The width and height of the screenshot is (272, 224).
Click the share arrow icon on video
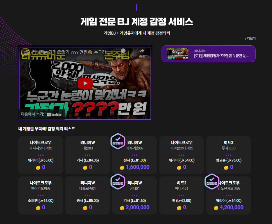(x=142, y=51)
